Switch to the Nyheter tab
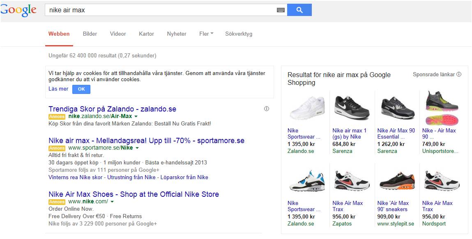Viewport: 472px width, 239px height. (177, 34)
